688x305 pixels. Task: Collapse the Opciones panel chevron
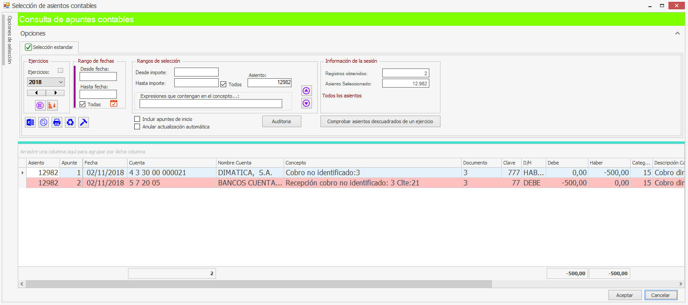click(677, 33)
